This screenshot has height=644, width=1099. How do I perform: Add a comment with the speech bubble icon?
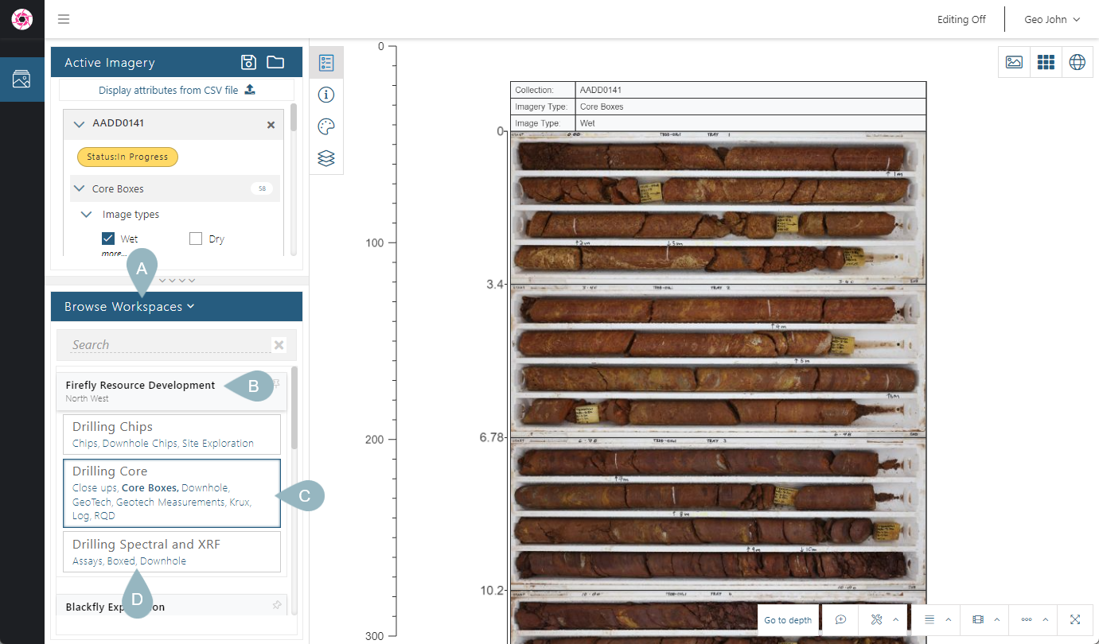(x=840, y=619)
